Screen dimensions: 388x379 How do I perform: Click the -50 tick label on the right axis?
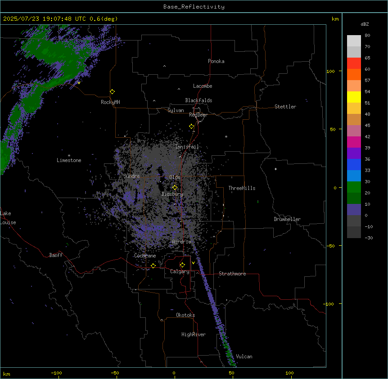point(330,246)
